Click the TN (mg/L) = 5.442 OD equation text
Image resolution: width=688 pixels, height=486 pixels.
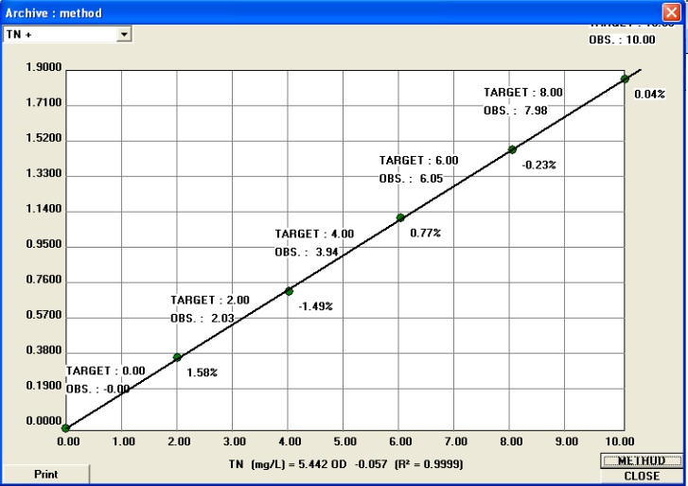click(x=345, y=463)
